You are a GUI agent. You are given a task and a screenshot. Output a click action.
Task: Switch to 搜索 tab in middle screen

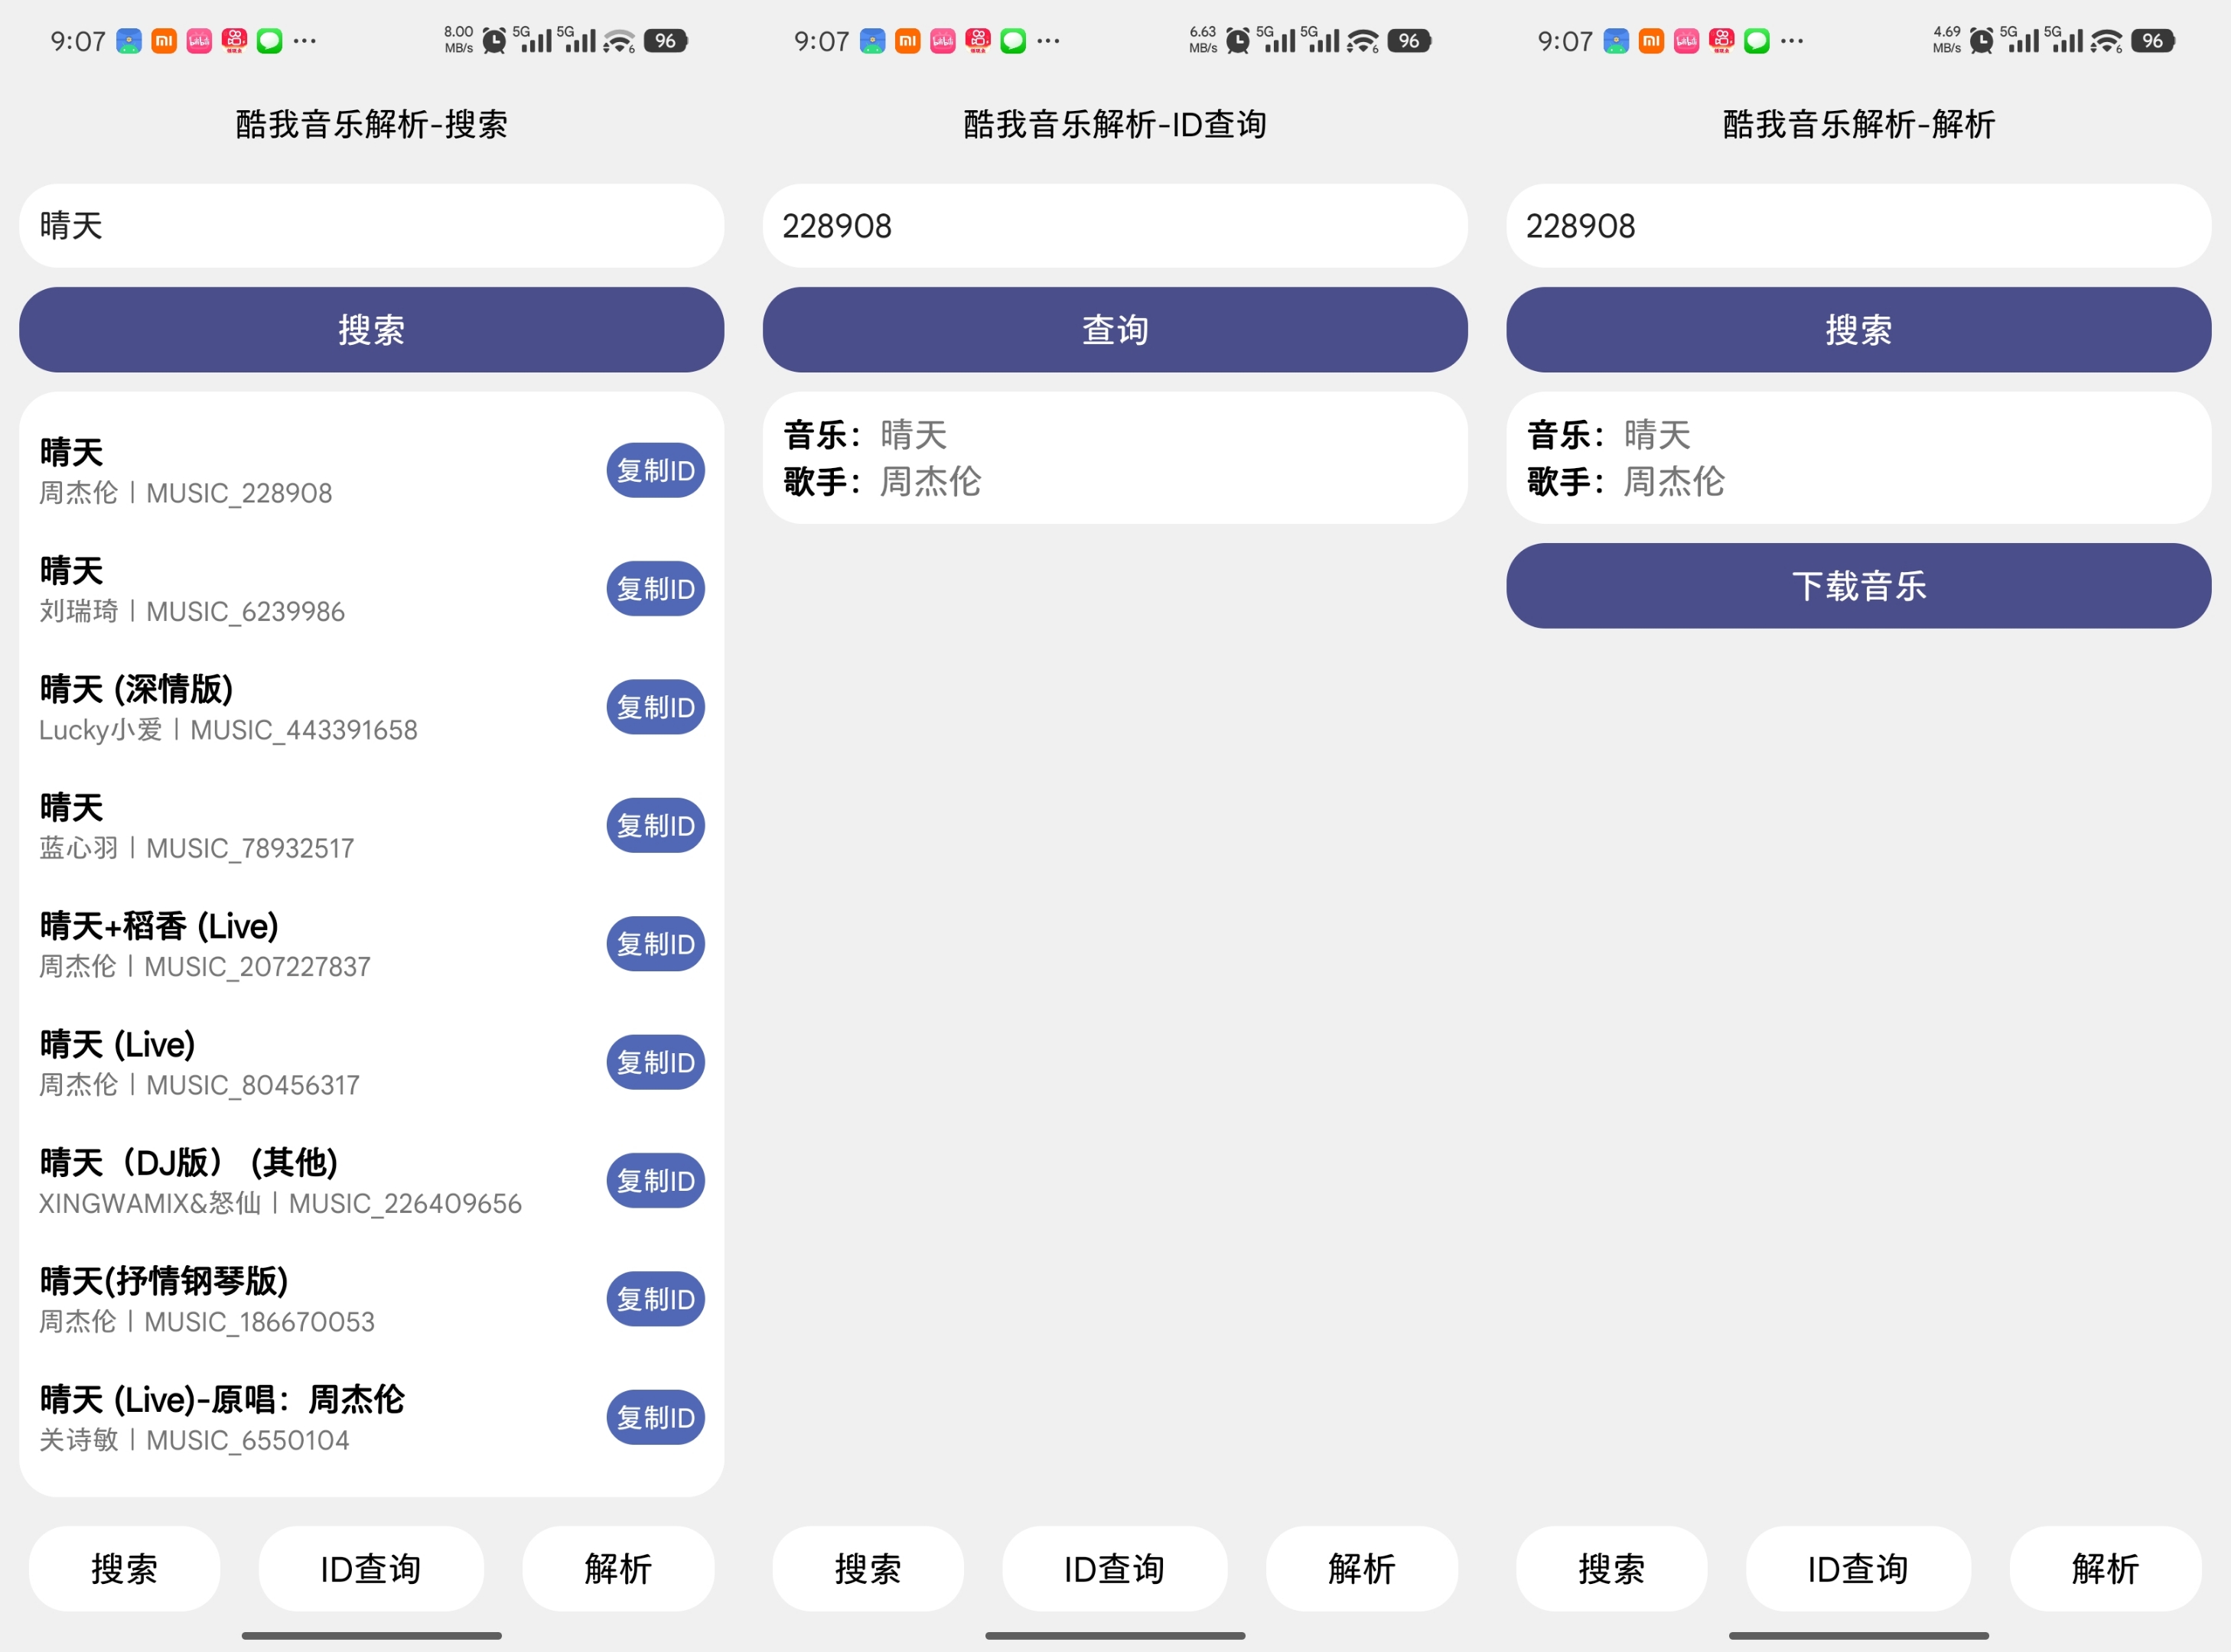pyautogui.click(x=868, y=1568)
